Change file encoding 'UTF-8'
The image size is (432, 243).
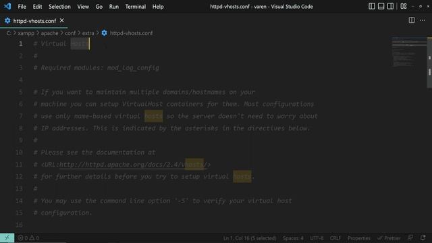click(x=317, y=238)
